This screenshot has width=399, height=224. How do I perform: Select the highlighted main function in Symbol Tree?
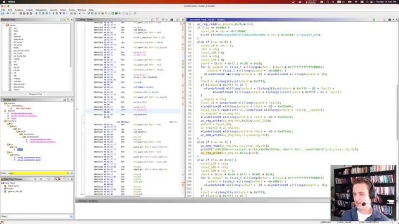pos(20,149)
